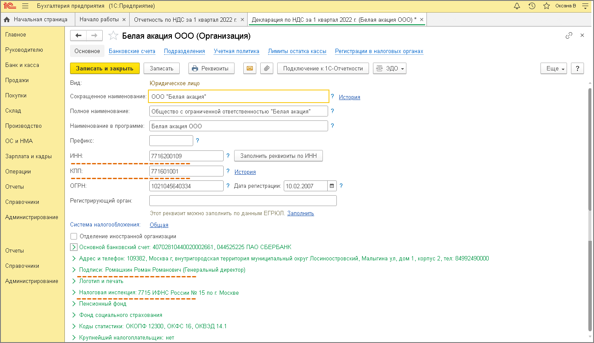Close Отчетность по НДС tab
This screenshot has width=594, height=343.
tap(242, 20)
